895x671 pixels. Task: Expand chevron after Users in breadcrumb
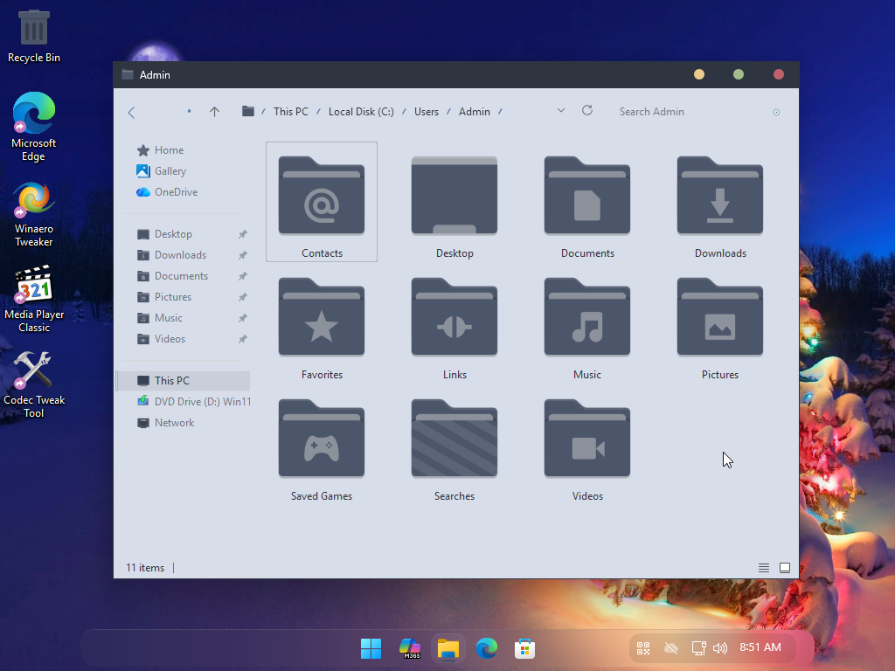448,112
